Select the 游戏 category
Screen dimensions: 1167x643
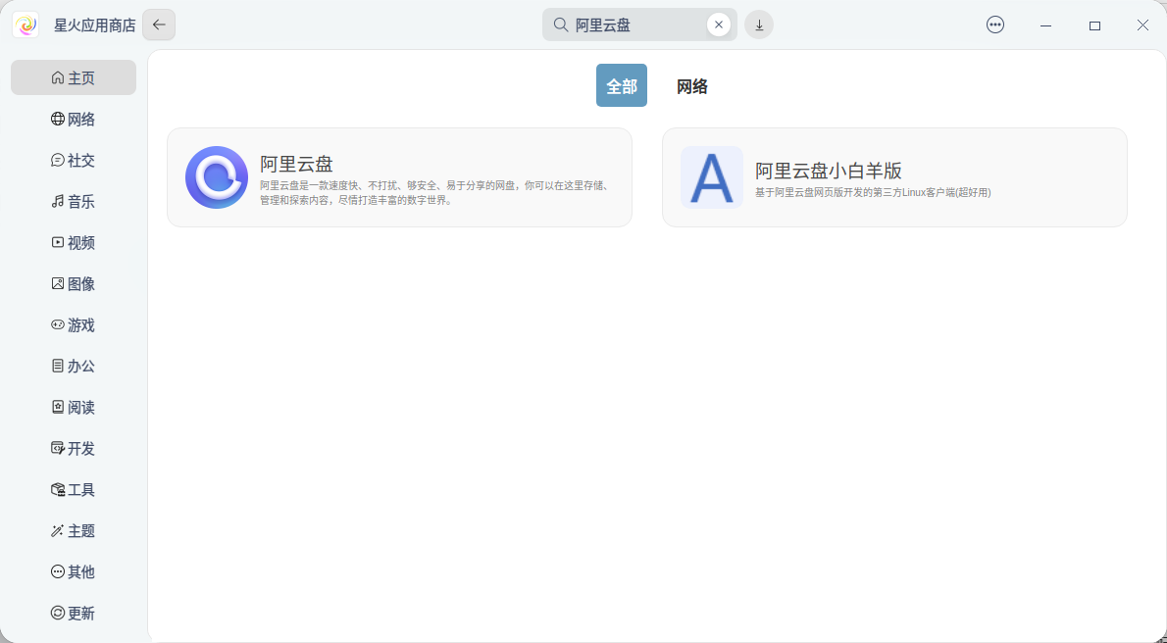(74, 324)
